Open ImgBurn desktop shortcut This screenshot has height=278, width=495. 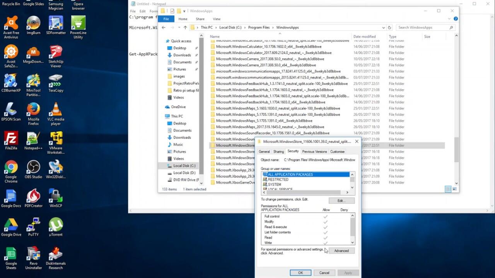tap(33, 25)
